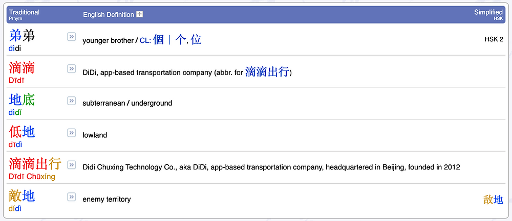
Task: Open the » menu for 低地 lowland
Action: (72, 133)
